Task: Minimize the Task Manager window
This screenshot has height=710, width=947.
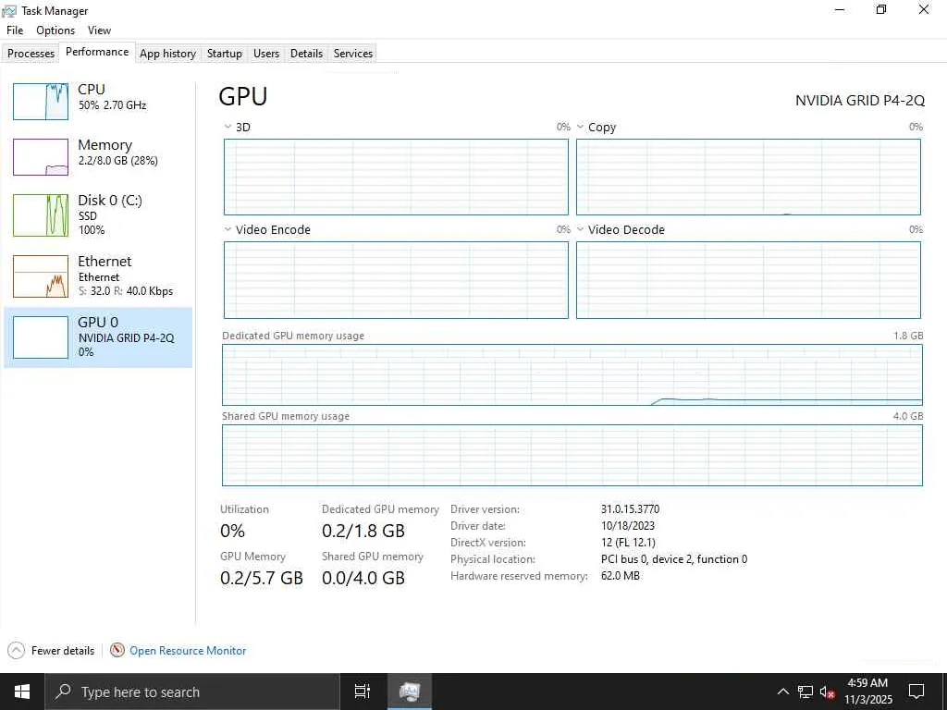Action: [840, 9]
